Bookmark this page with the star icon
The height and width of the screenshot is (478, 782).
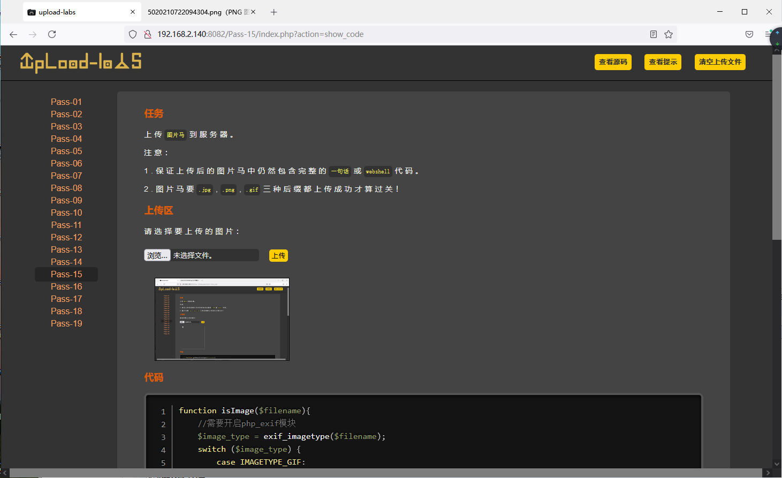[669, 34]
